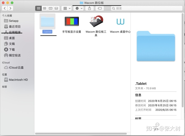The width and height of the screenshot is (185, 136).
Task: Click the 信息 heading in preview pane
Action: click(x=138, y=95)
